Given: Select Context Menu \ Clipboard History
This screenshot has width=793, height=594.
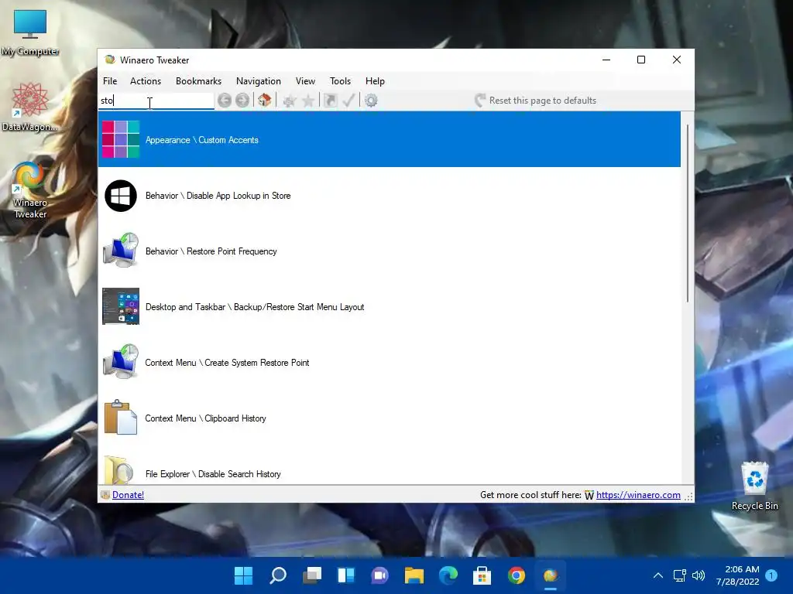Looking at the screenshot, I should (390, 418).
